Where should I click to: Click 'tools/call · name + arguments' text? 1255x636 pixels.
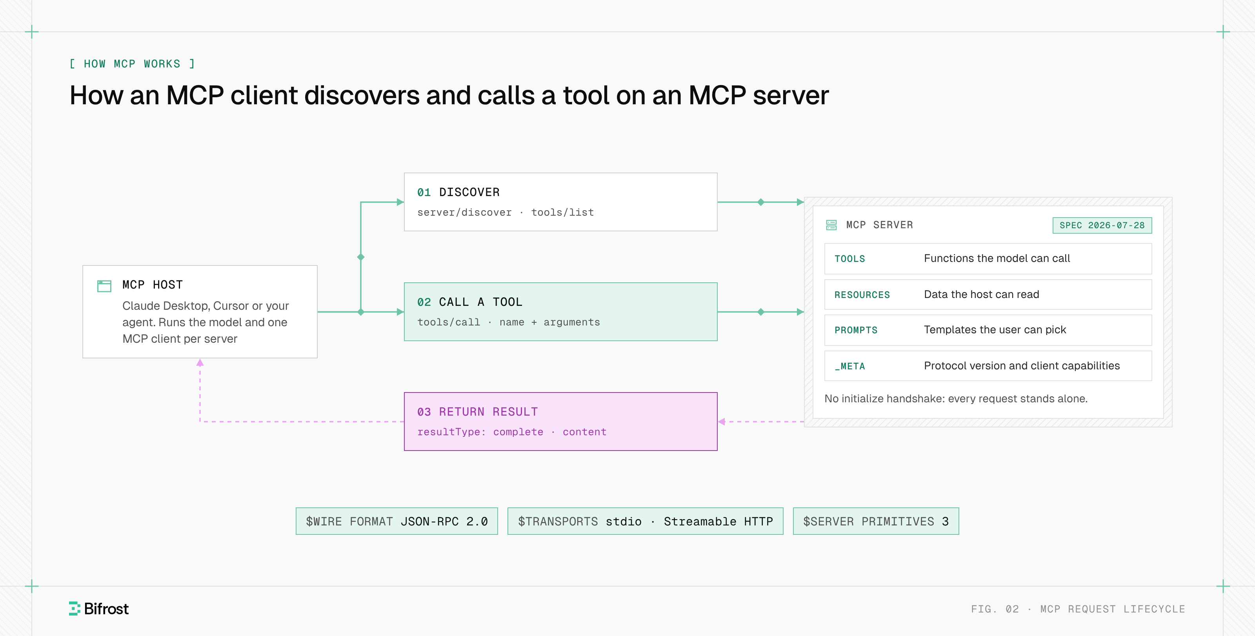pyautogui.click(x=508, y=322)
